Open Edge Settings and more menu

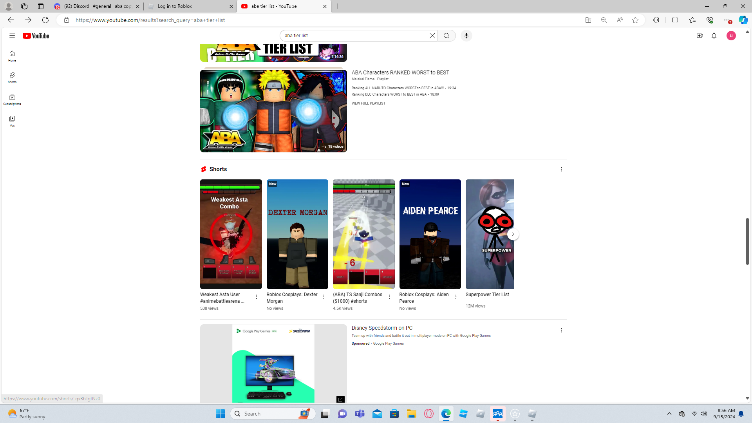pyautogui.click(x=727, y=20)
